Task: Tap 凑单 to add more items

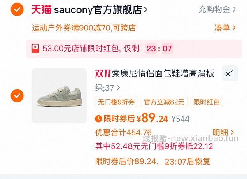Action: (x=225, y=28)
